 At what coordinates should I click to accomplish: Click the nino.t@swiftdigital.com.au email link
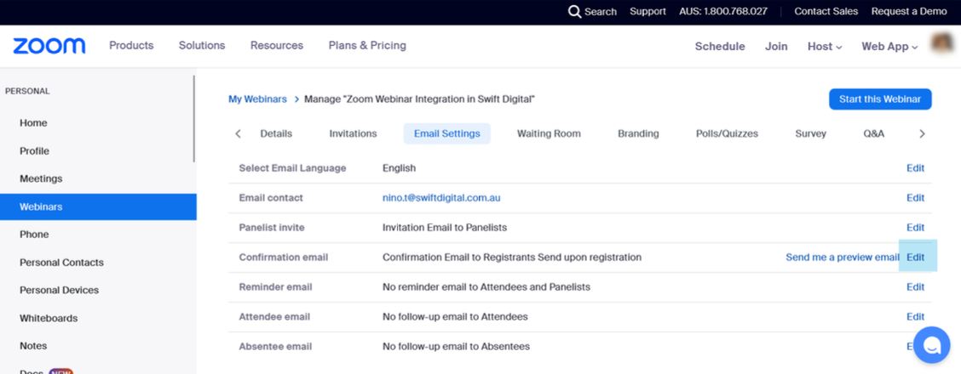(x=441, y=197)
